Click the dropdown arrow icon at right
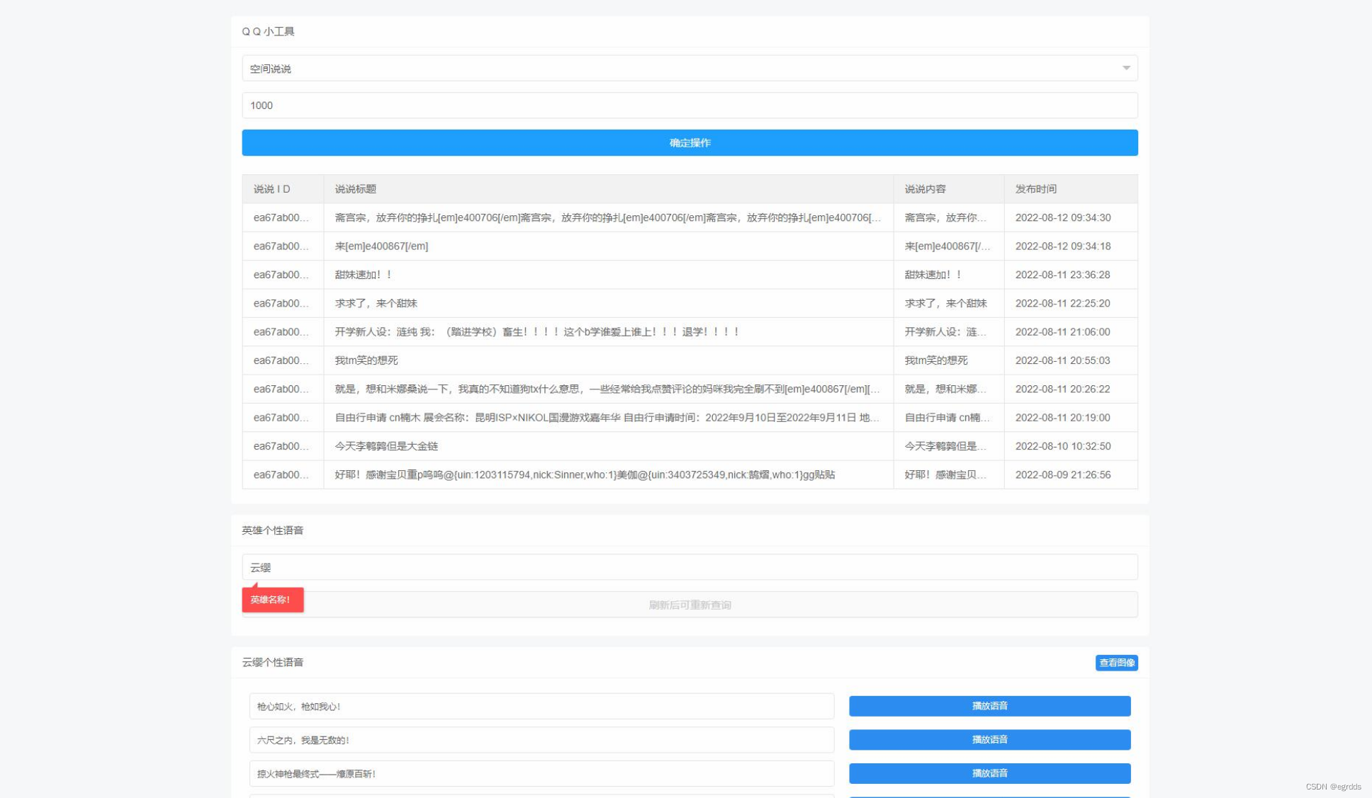The image size is (1372, 798). 1125,68
